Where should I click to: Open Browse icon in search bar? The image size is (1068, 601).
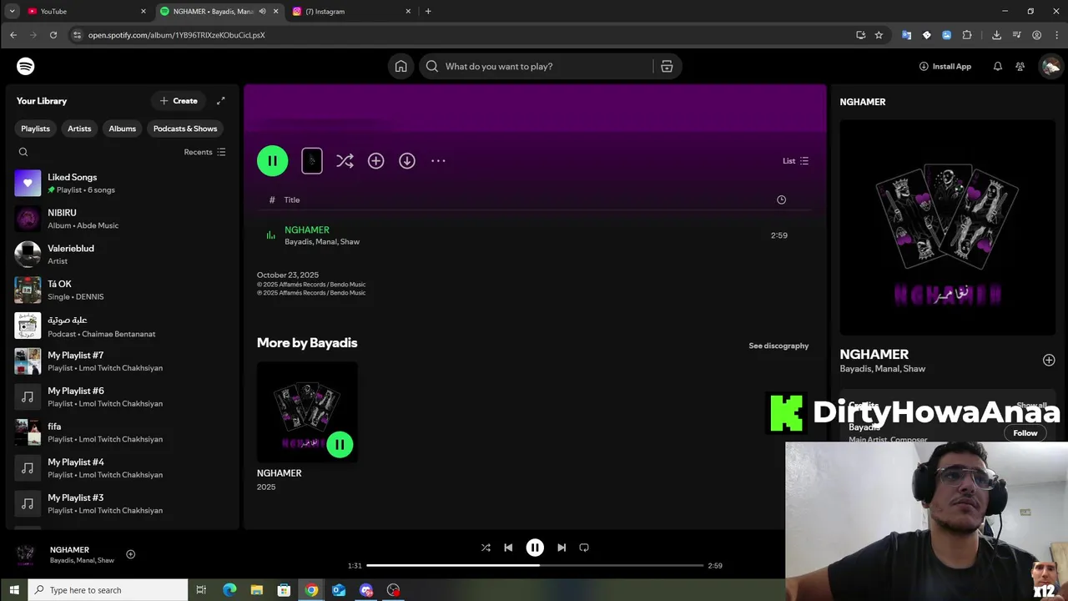click(x=667, y=66)
